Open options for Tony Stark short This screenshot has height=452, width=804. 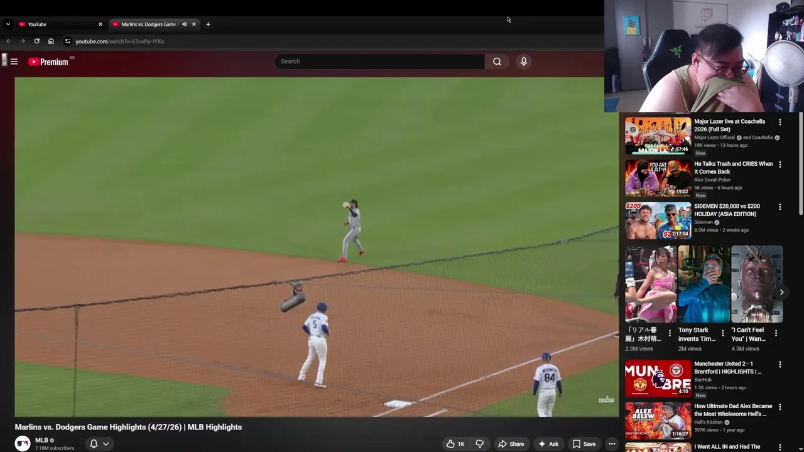point(722,333)
